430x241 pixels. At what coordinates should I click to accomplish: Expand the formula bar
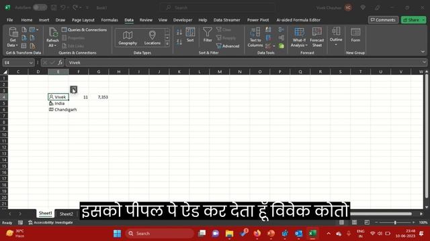424,62
